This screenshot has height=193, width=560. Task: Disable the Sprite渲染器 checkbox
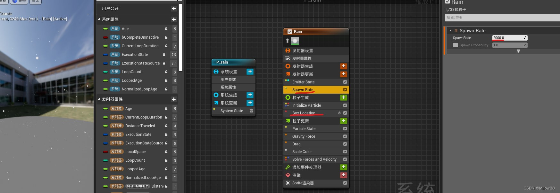(345, 183)
